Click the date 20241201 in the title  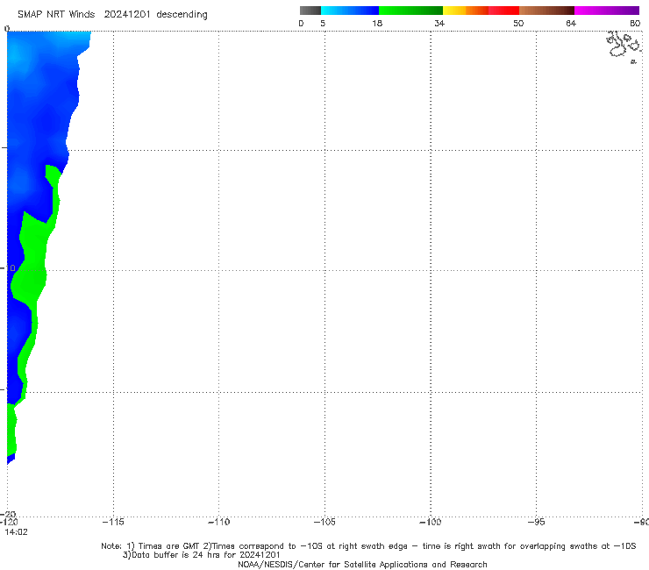coord(127,15)
